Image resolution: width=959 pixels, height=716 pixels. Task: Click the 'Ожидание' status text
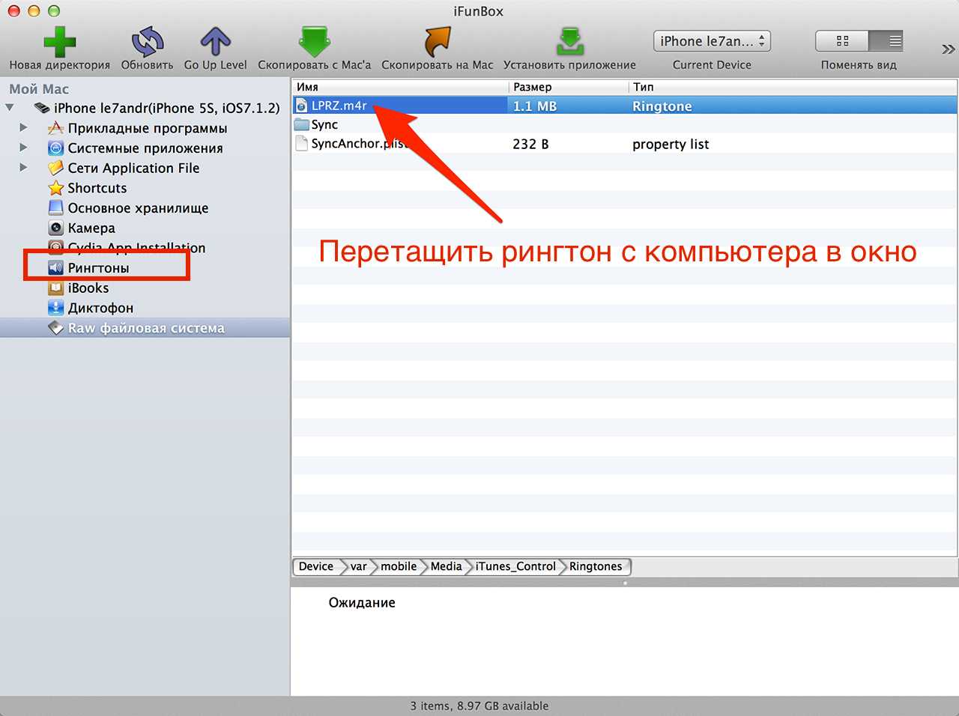pyautogui.click(x=362, y=602)
